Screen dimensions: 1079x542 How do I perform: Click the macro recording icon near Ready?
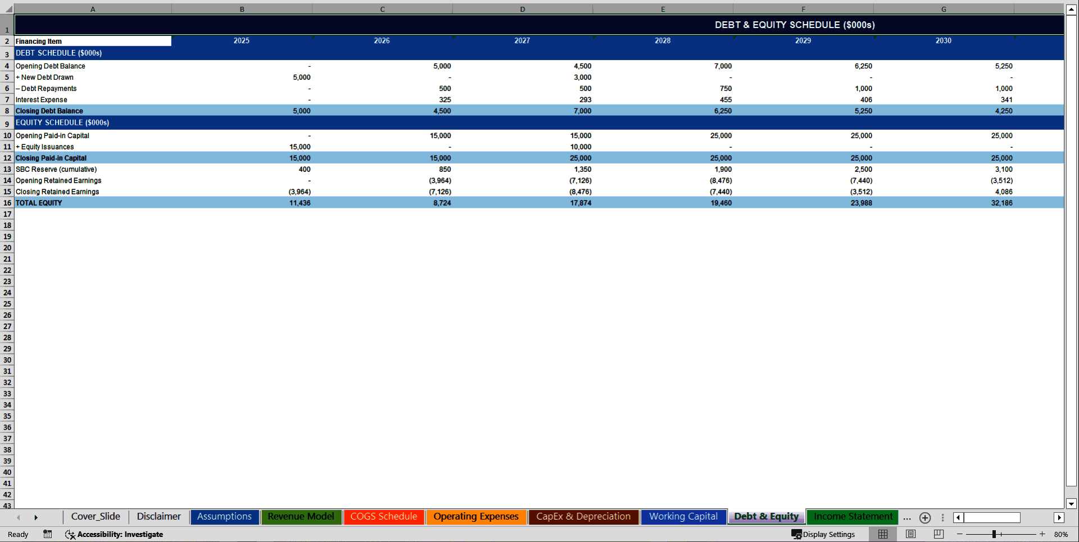pyautogui.click(x=48, y=534)
